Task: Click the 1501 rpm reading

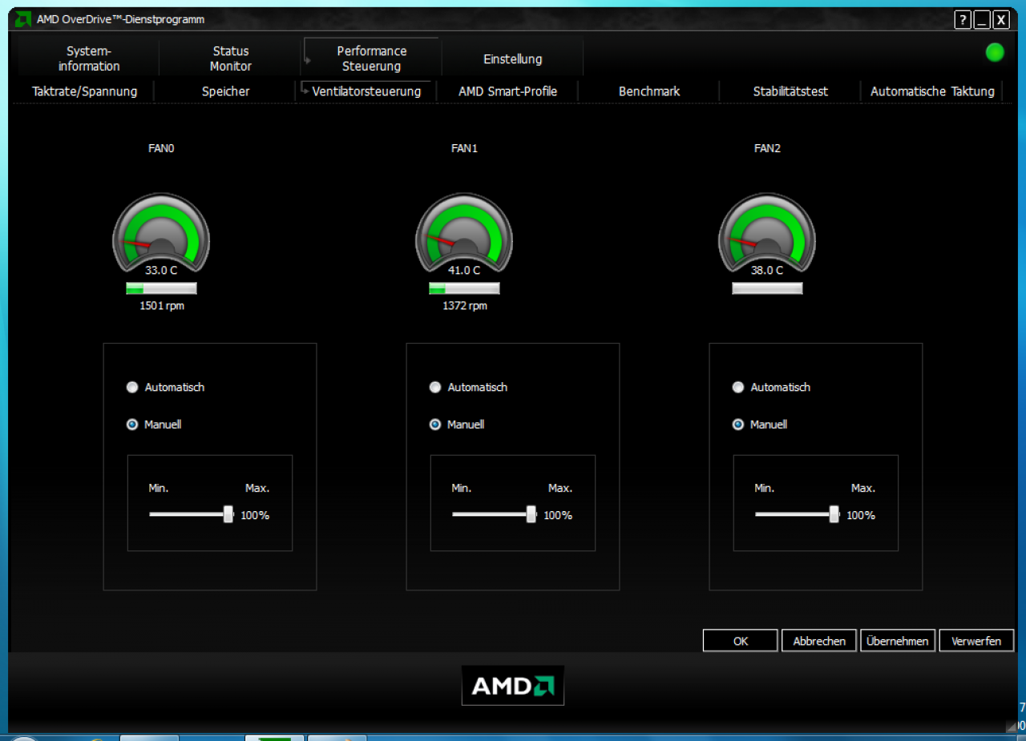Action: [162, 306]
